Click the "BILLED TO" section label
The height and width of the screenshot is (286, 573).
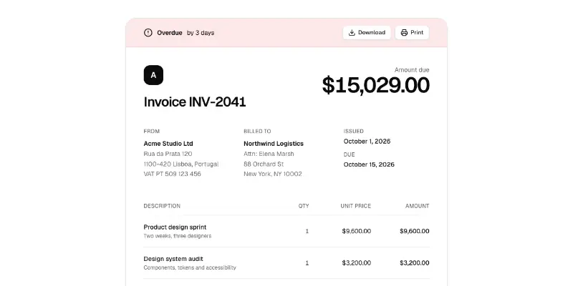[257, 132]
